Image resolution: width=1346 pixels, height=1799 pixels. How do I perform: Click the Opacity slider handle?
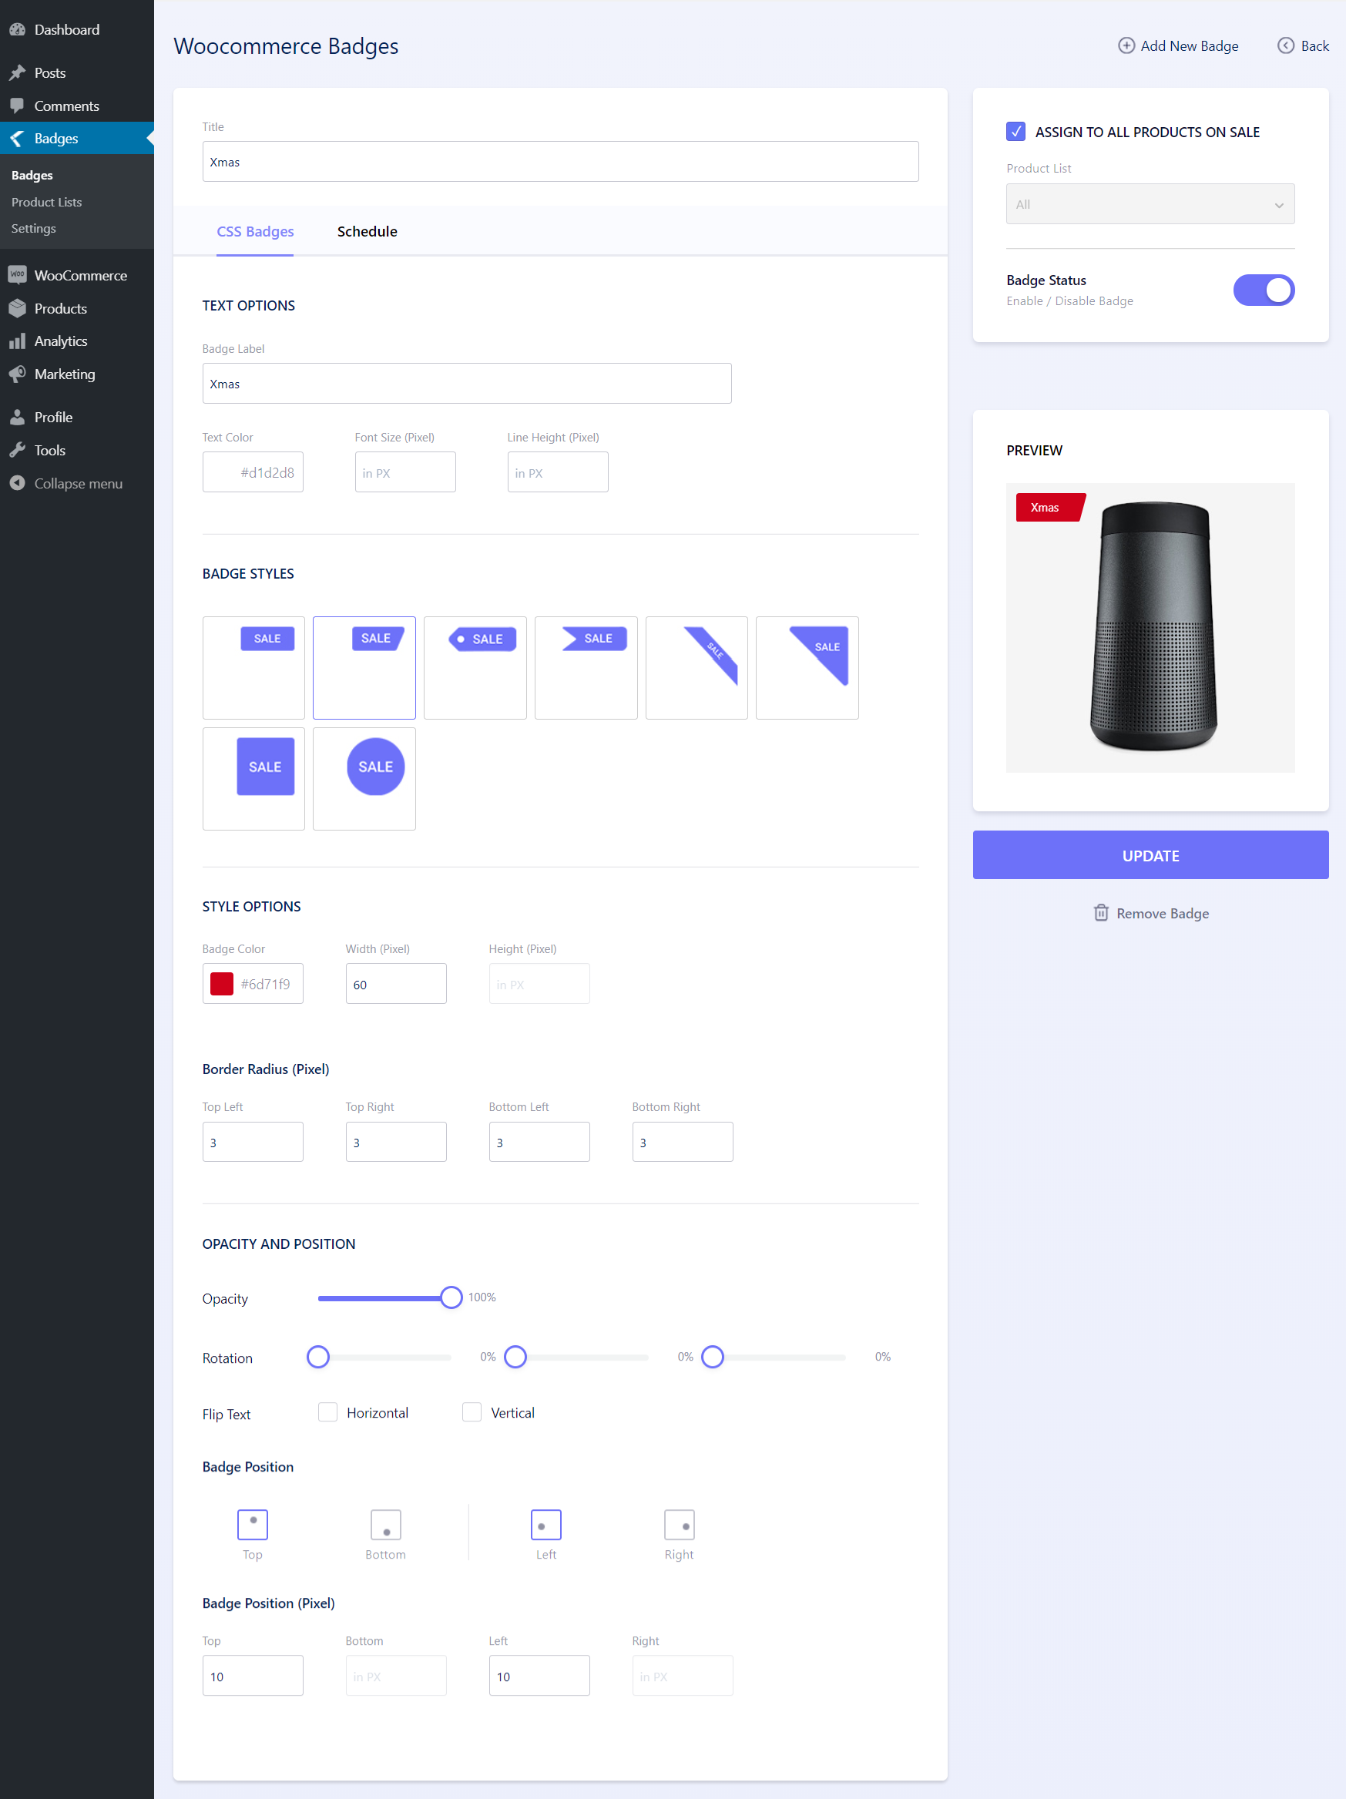(x=451, y=1297)
